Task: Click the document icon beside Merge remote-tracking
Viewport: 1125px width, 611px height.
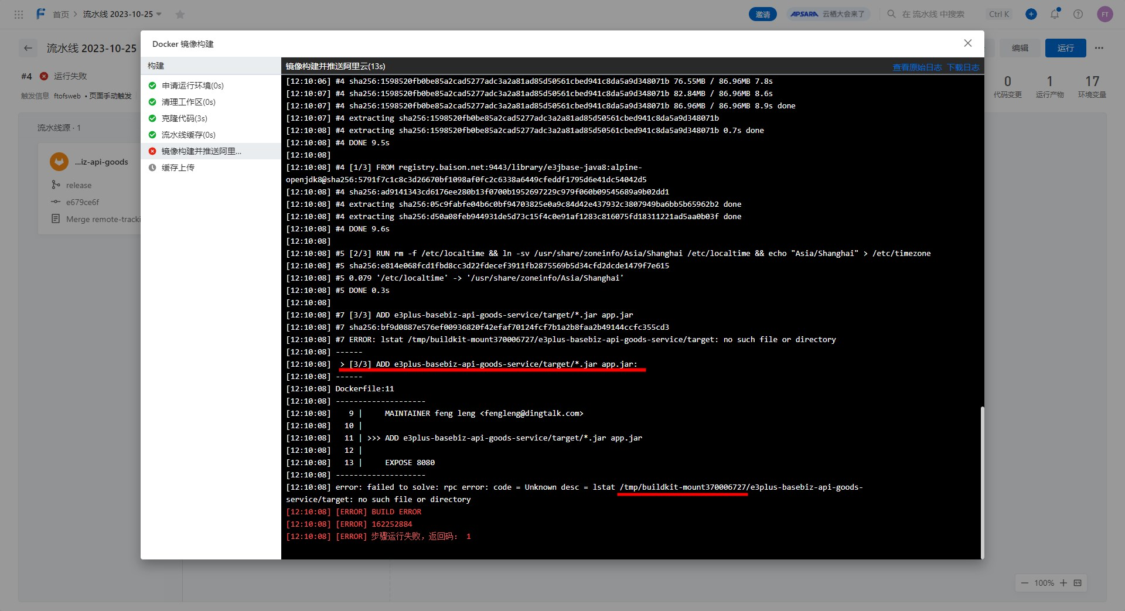Action: pos(56,219)
